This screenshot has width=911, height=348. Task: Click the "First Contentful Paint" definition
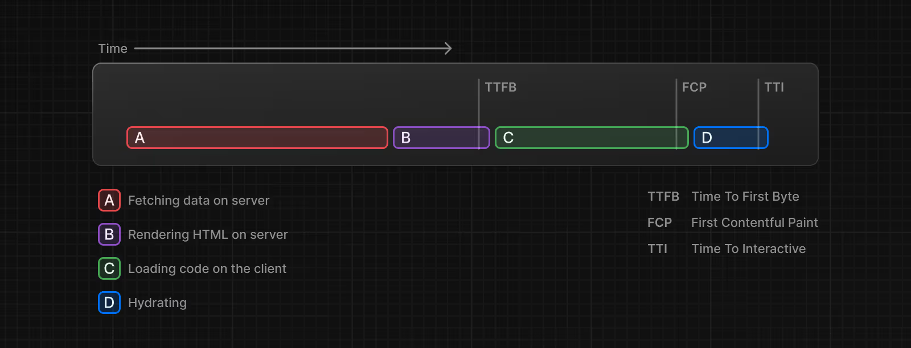754,222
